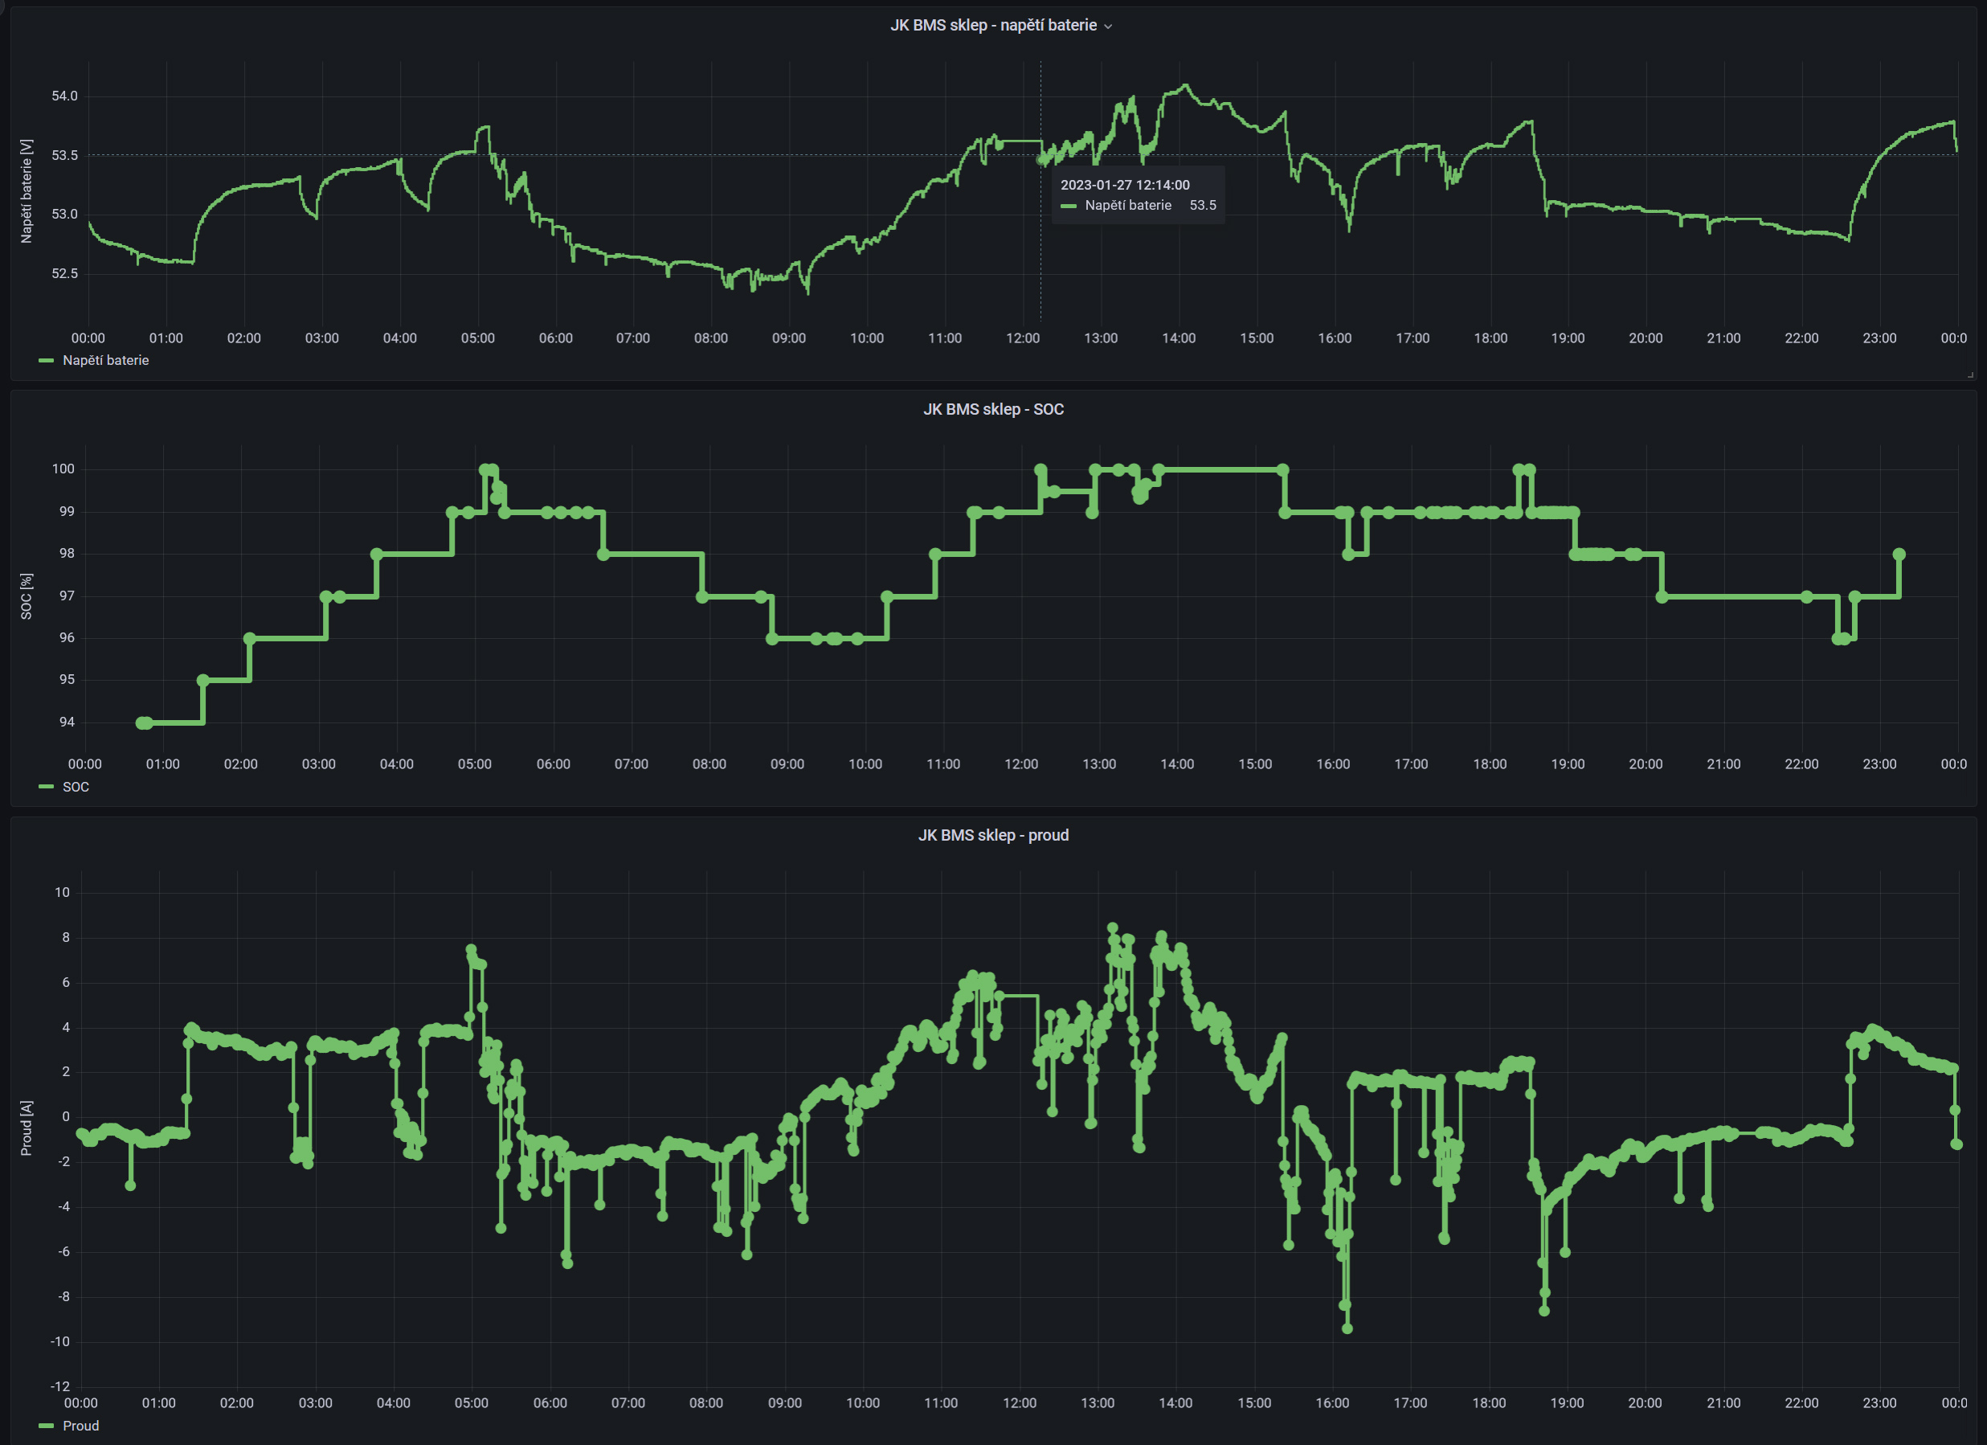Click the hovered data point at 12:14 on voltage graph
Image resolution: width=1987 pixels, height=1445 pixels.
[x=1041, y=159]
